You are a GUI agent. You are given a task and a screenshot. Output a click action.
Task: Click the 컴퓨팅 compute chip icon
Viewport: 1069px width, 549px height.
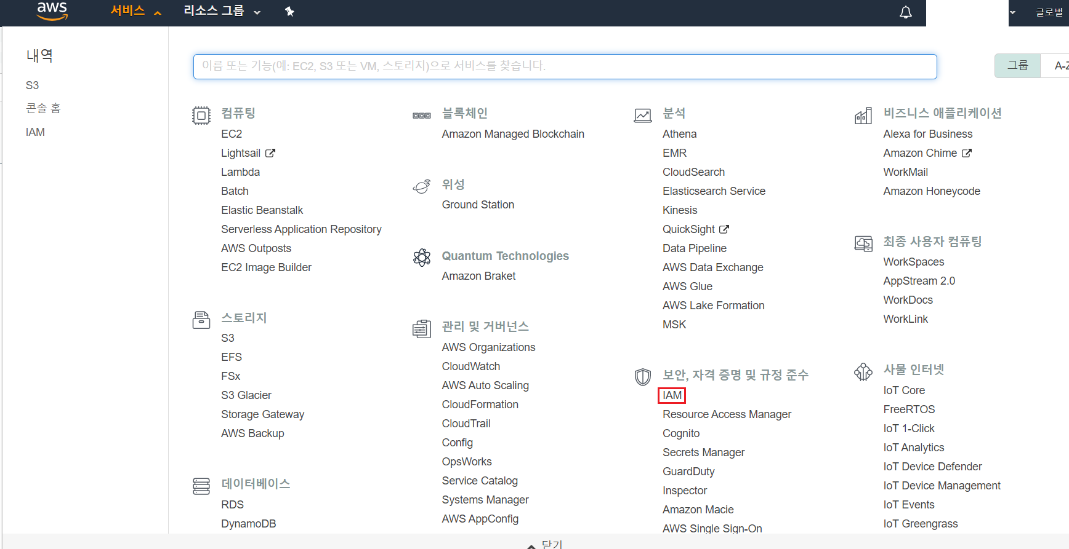pyautogui.click(x=201, y=115)
